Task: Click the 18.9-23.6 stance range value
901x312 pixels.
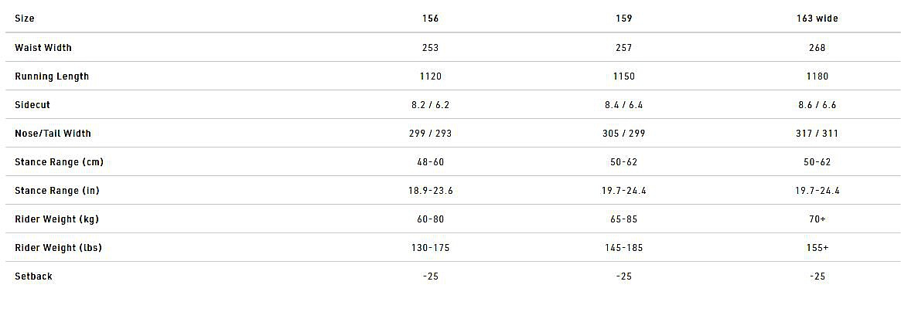Action: pyautogui.click(x=431, y=191)
